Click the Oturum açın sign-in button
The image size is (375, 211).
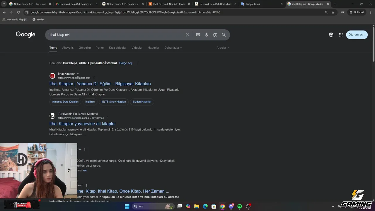pos(357,35)
